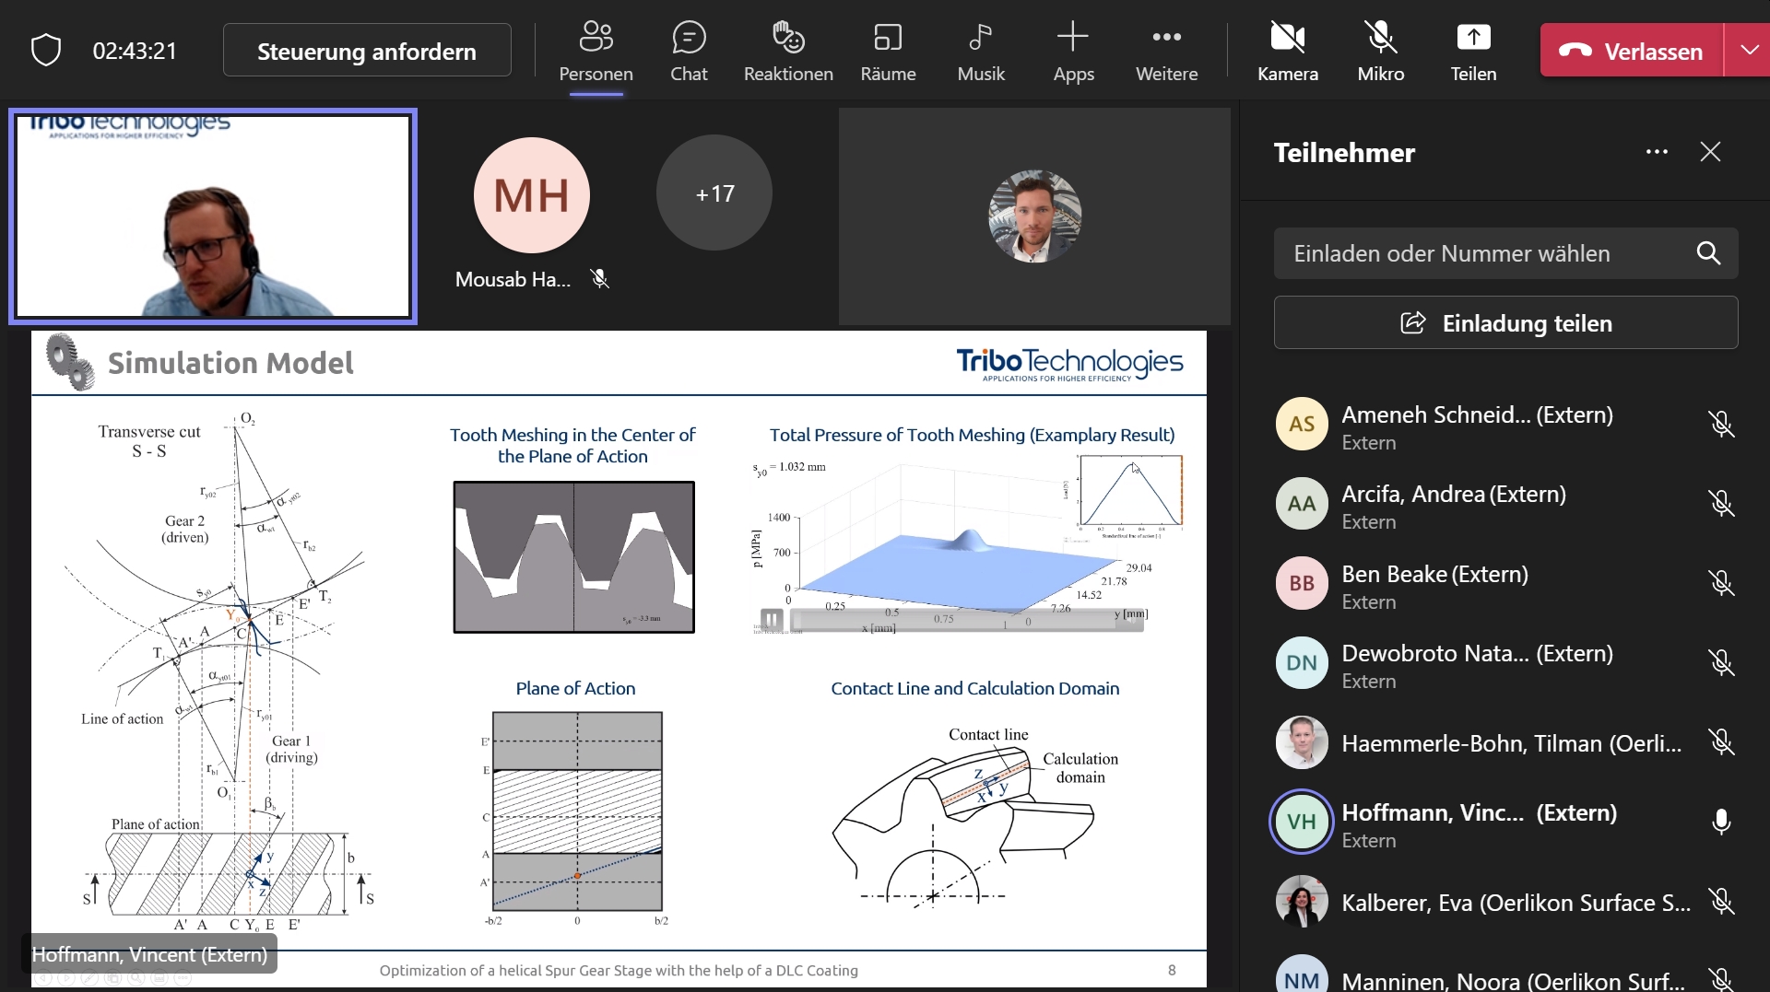The image size is (1770, 992).
Task: Open Räume breakout rooms
Action: 888,52
